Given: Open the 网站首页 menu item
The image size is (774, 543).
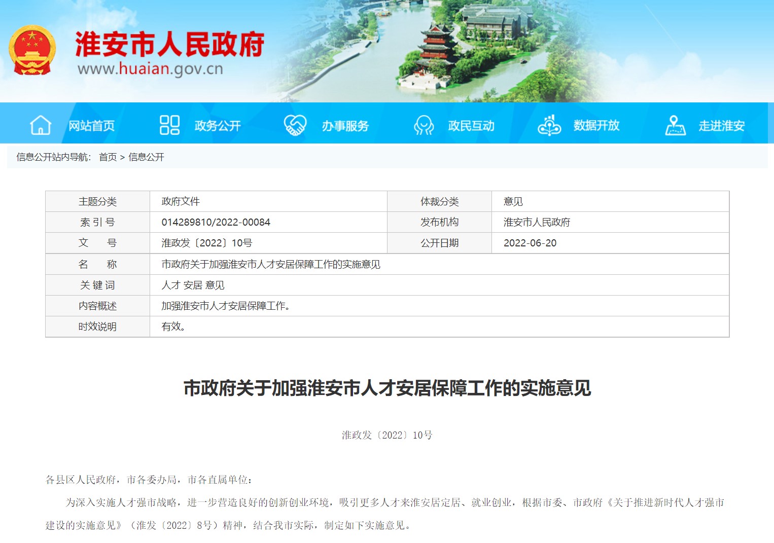Looking at the screenshot, I should tap(92, 126).
